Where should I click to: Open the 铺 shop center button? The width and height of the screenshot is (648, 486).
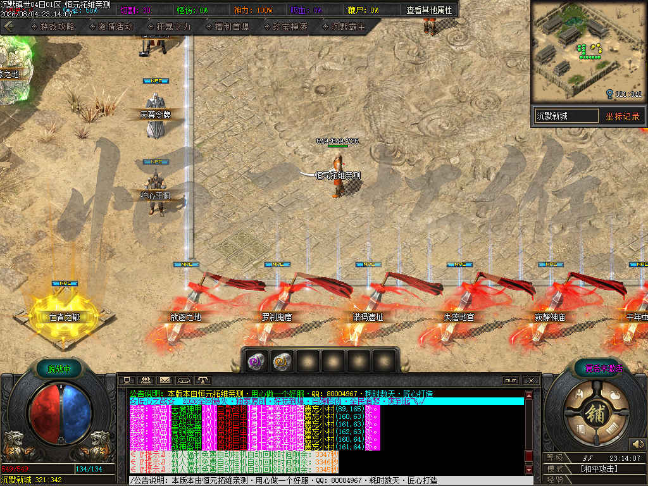(x=595, y=414)
